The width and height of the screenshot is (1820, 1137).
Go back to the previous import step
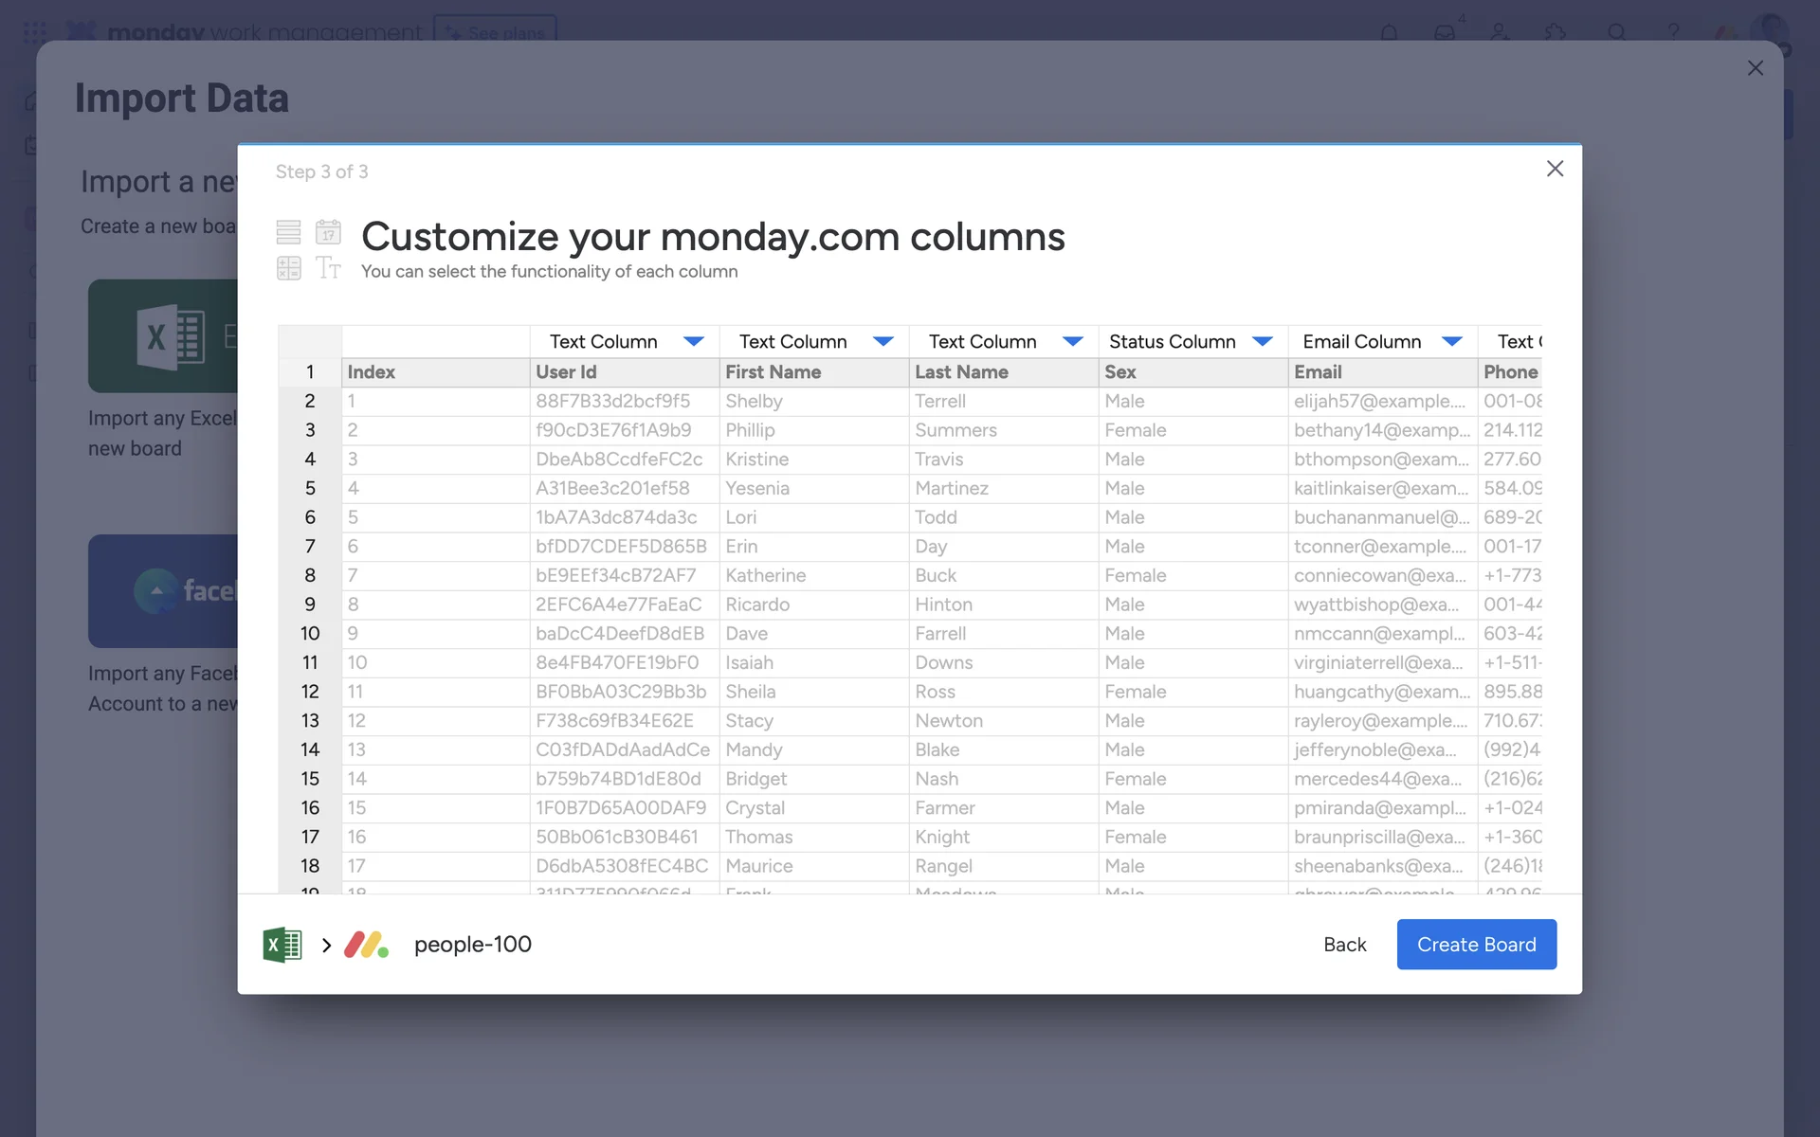tap(1344, 945)
